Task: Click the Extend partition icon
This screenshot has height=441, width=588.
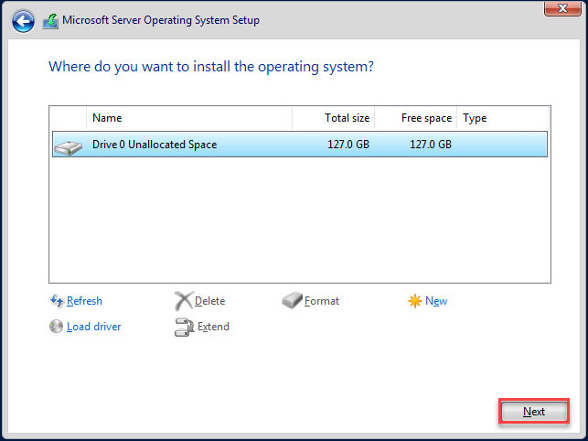Action: pyautogui.click(x=184, y=327)
